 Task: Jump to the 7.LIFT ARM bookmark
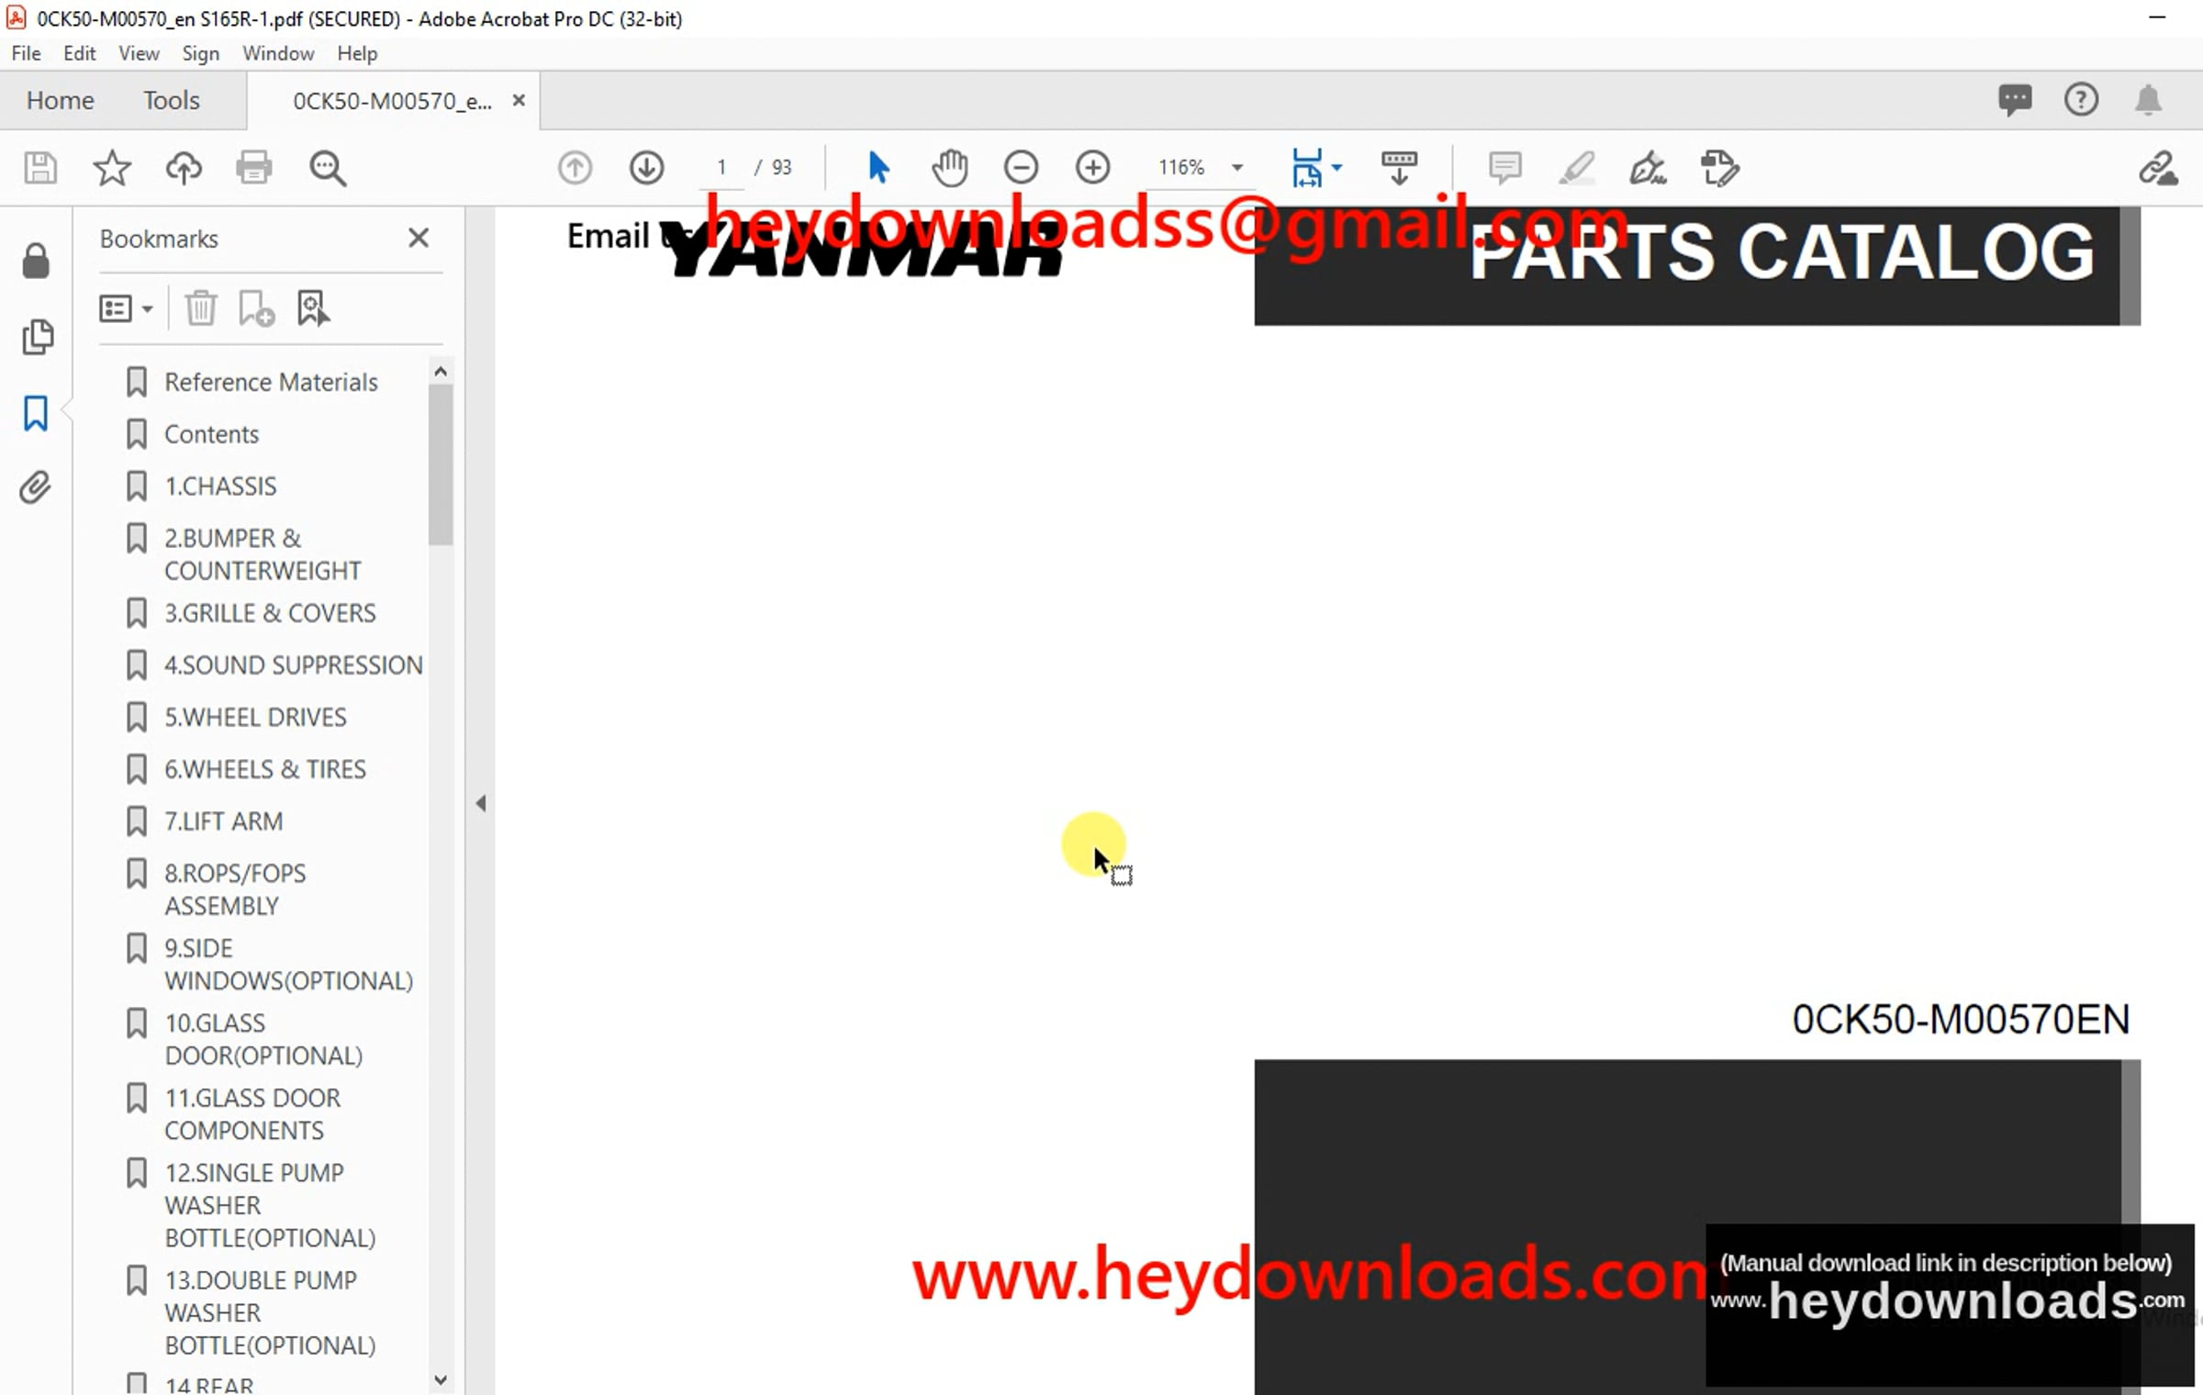pyautogui.click(x=223, y=820)
